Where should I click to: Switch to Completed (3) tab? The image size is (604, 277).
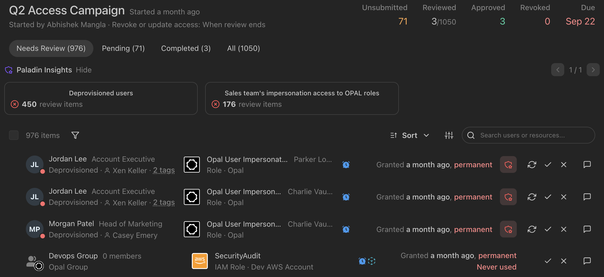pyautogui.click(x=186, y=48)
